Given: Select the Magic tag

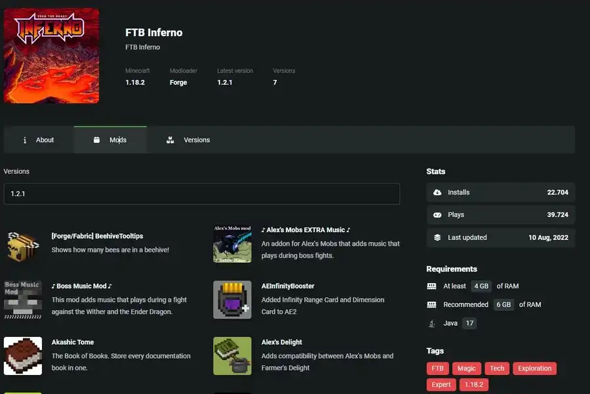Looking at the screenshot, I should point(467,368).
